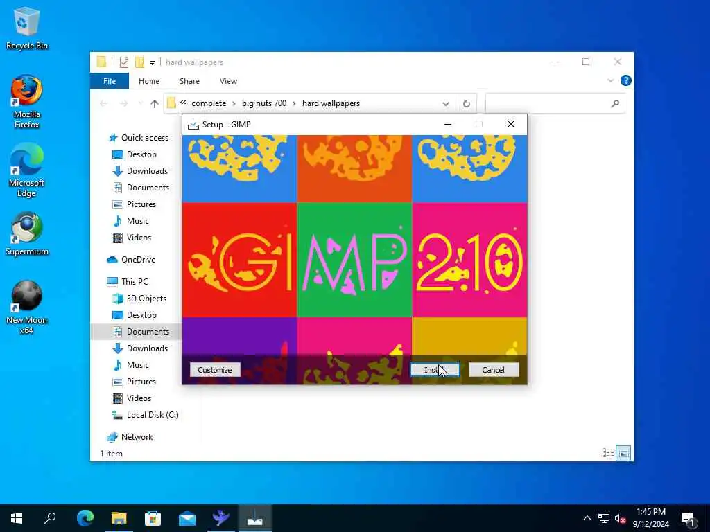Switch to details view layout
The image size is (710, 532).
pyautogui.click(x=608, y=453)
